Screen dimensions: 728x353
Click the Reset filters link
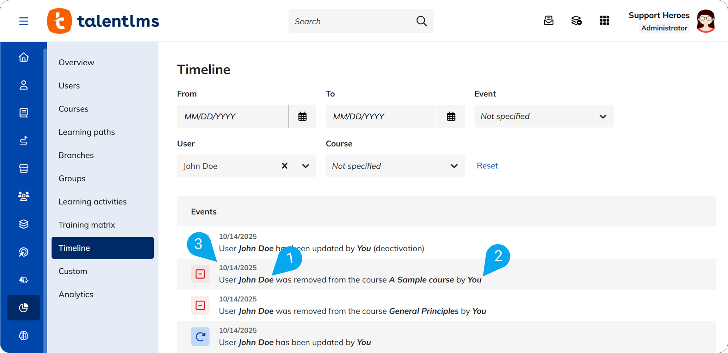click(487, 166)
